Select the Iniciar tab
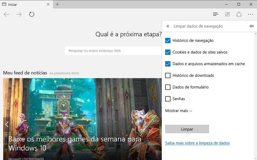The height and width of the screenshot is (160, 257). point(26,4)
